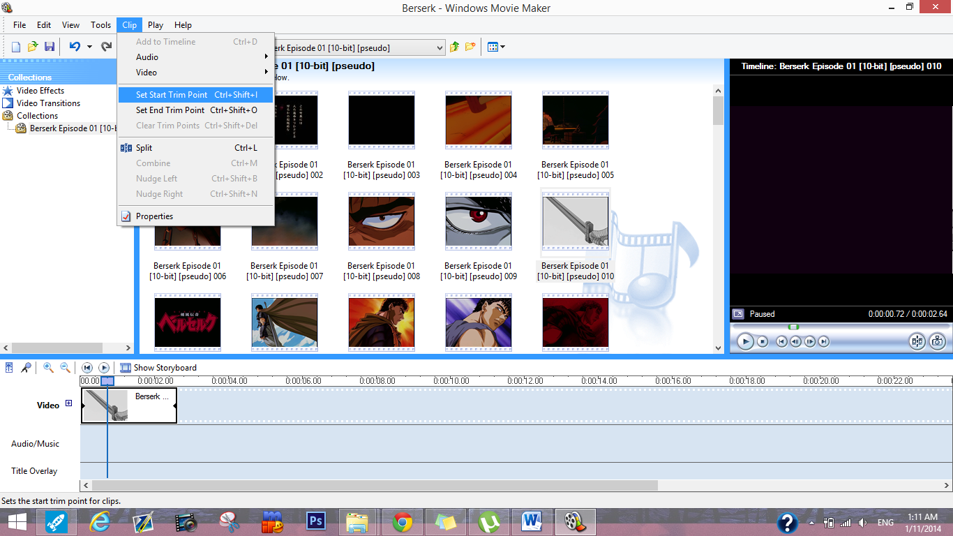Choose Set Start Trim Point
953x536 pixels.
coord(195,95)
